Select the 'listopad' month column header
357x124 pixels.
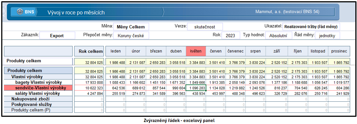click(318, 51)
